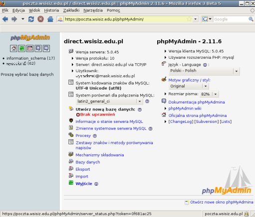
Task: Open the Pomoc menu
Action: tap(113, 10)
